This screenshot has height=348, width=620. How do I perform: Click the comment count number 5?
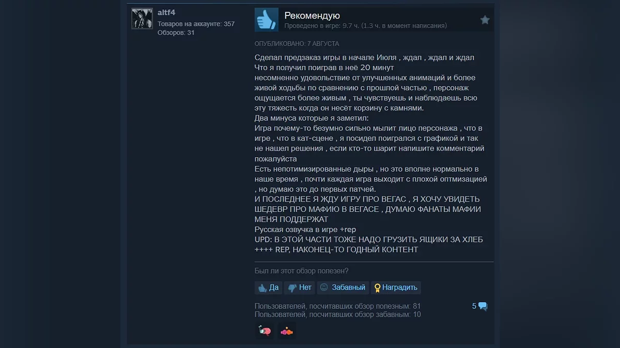pos(474,306)
